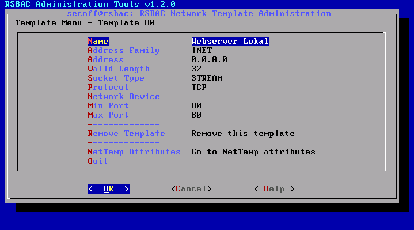Select the Name menu entry
414x230 pixels.
[98, 42]
